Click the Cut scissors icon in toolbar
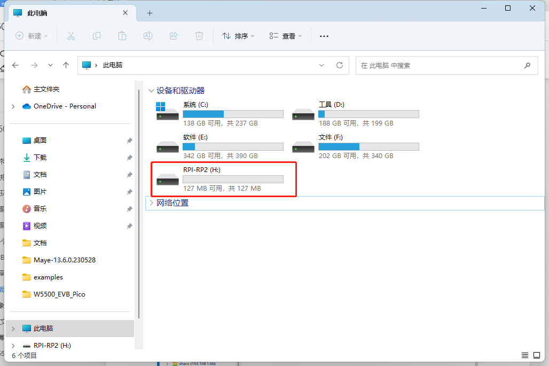549x366 pixels. pyautogui.click(x=70, y=36)
